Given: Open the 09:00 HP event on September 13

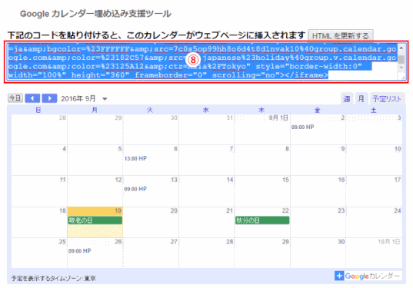Looking at the screenshot, I should pos(135,189).
